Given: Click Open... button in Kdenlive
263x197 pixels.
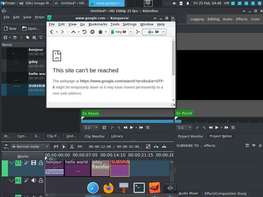Looking at the screenshot, I should coord(31,29).
